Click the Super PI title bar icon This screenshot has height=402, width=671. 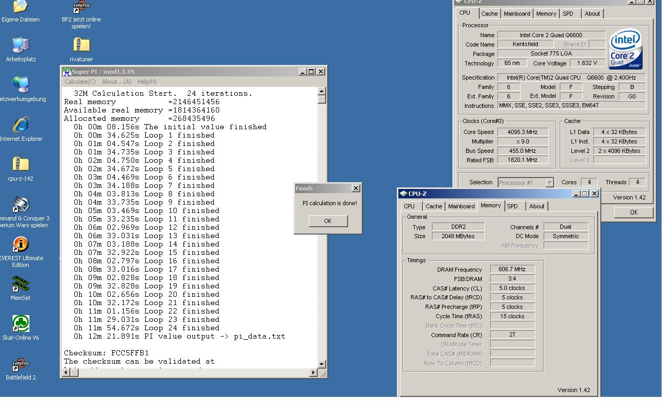point(67,72)
